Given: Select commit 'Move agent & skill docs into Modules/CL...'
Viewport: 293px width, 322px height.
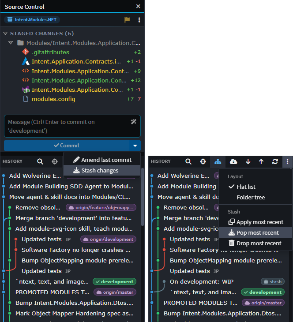Looking at the screenshot, I should [70, 197].
